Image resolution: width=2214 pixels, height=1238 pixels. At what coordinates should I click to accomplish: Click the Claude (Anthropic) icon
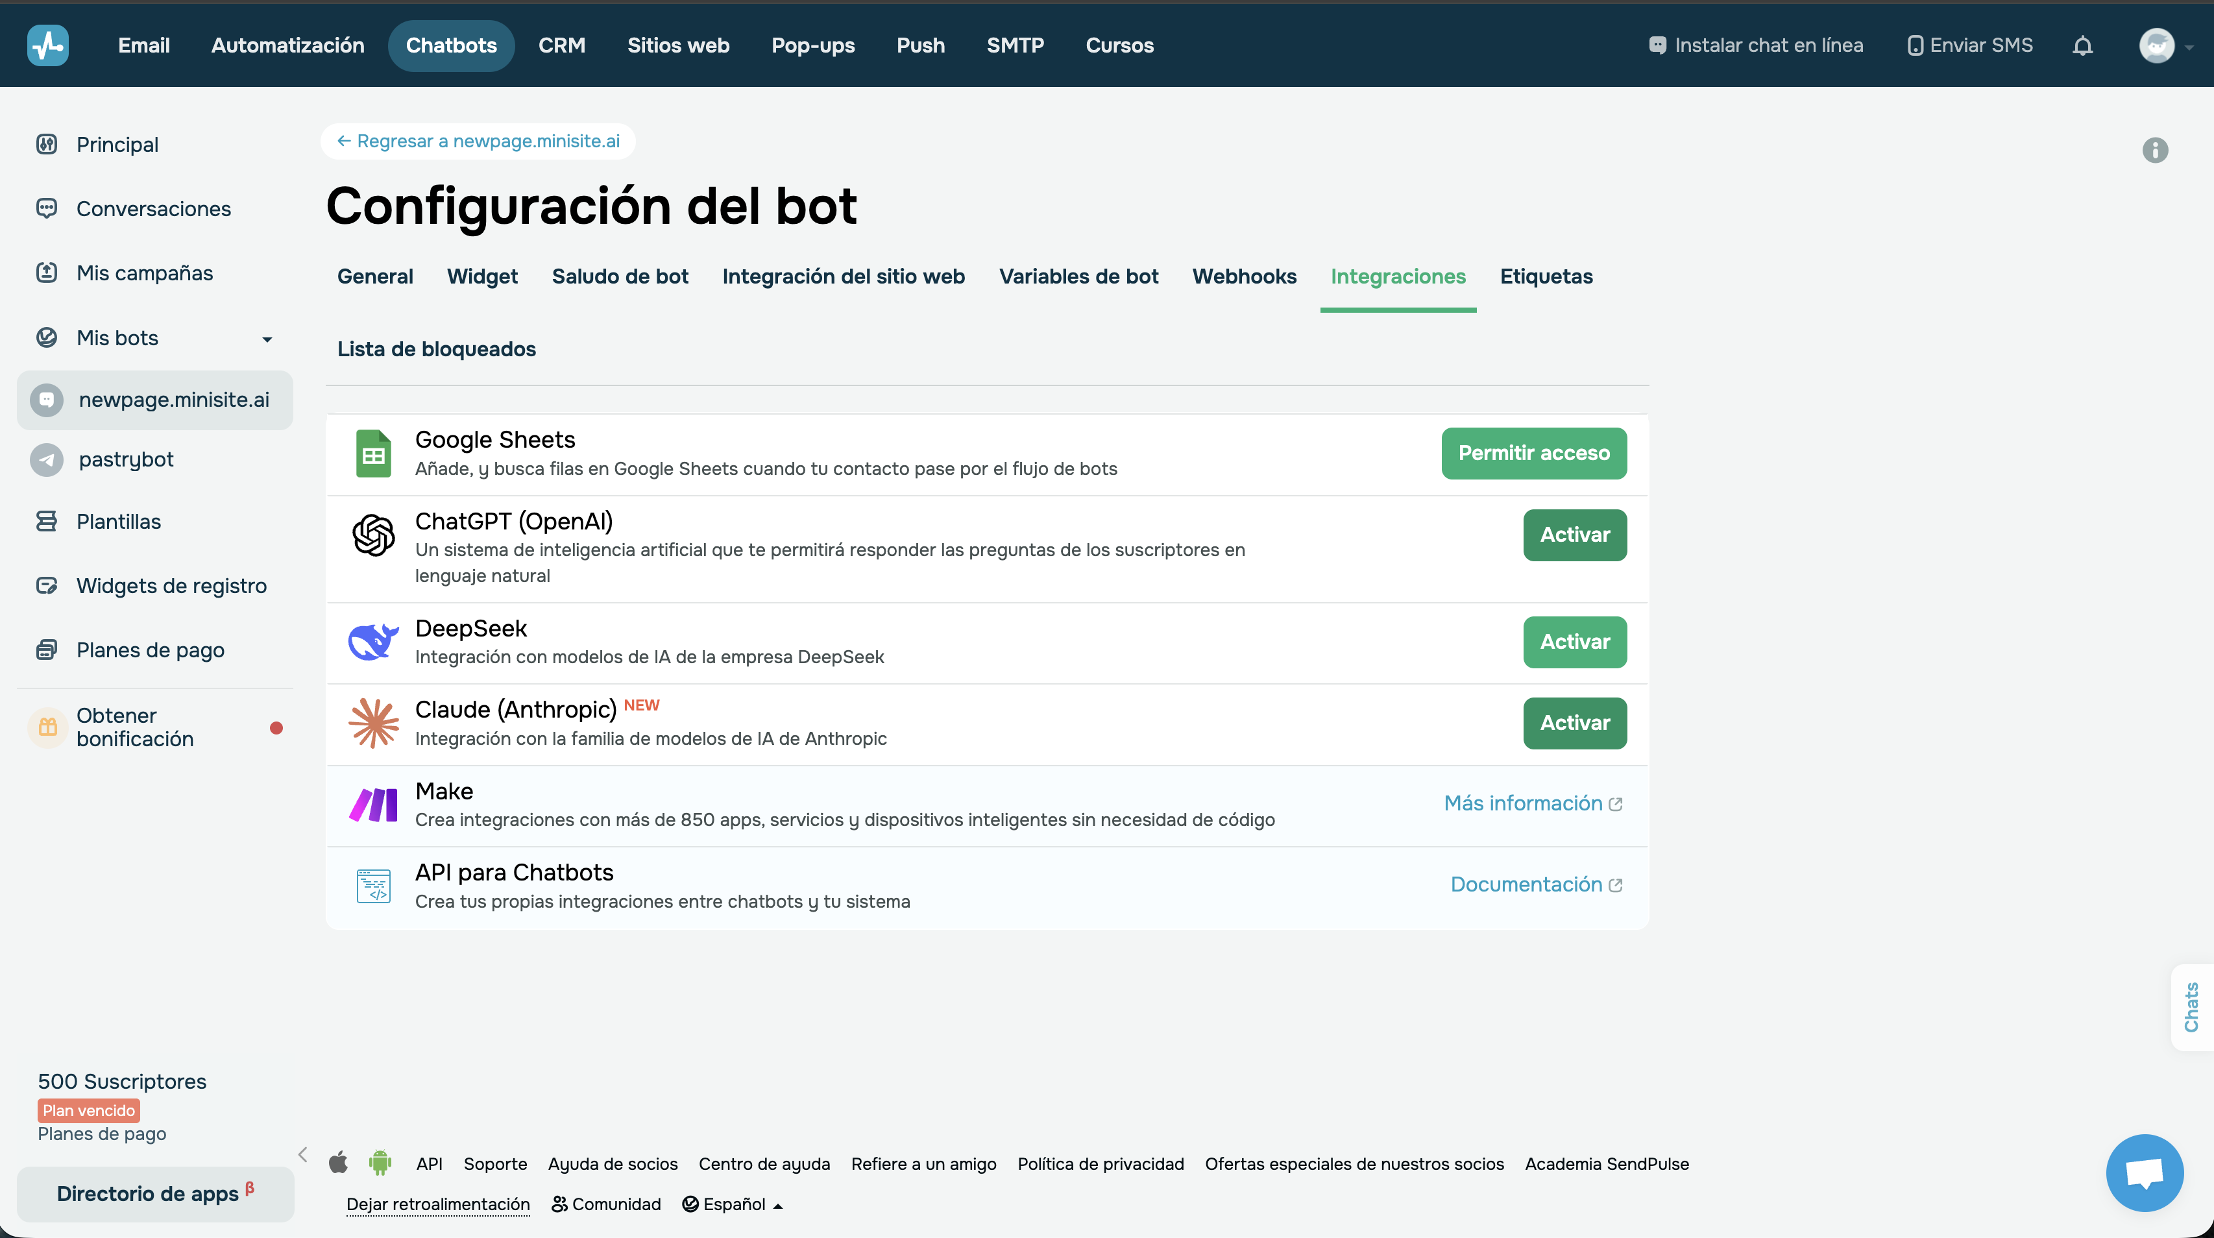373,723
